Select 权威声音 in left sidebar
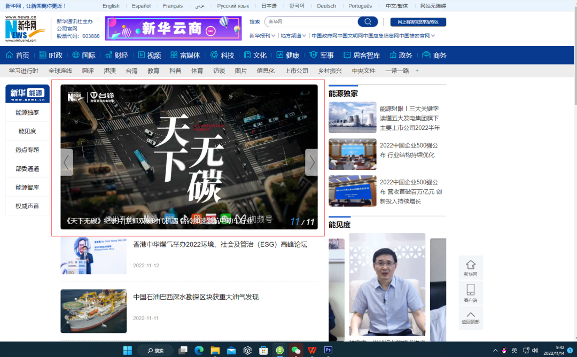This screenshot has height=357, width=577. [x=27, y=206]
